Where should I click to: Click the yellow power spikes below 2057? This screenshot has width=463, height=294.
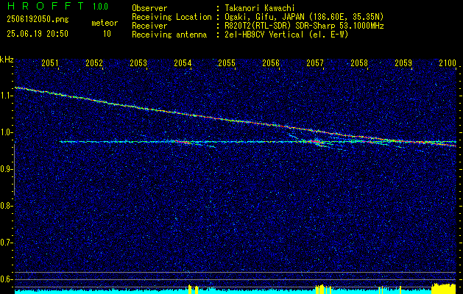[x=323, y=290]
